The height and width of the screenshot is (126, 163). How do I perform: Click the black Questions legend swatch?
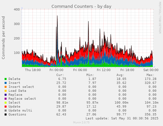pyautogui.click(x=6, y=114)
